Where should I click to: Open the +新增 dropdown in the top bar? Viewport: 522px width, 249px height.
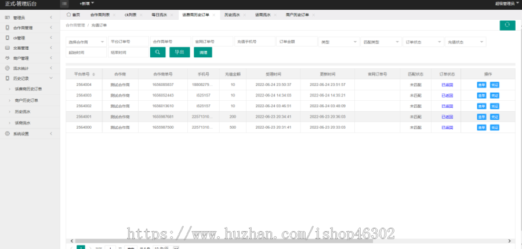[86, 3]
